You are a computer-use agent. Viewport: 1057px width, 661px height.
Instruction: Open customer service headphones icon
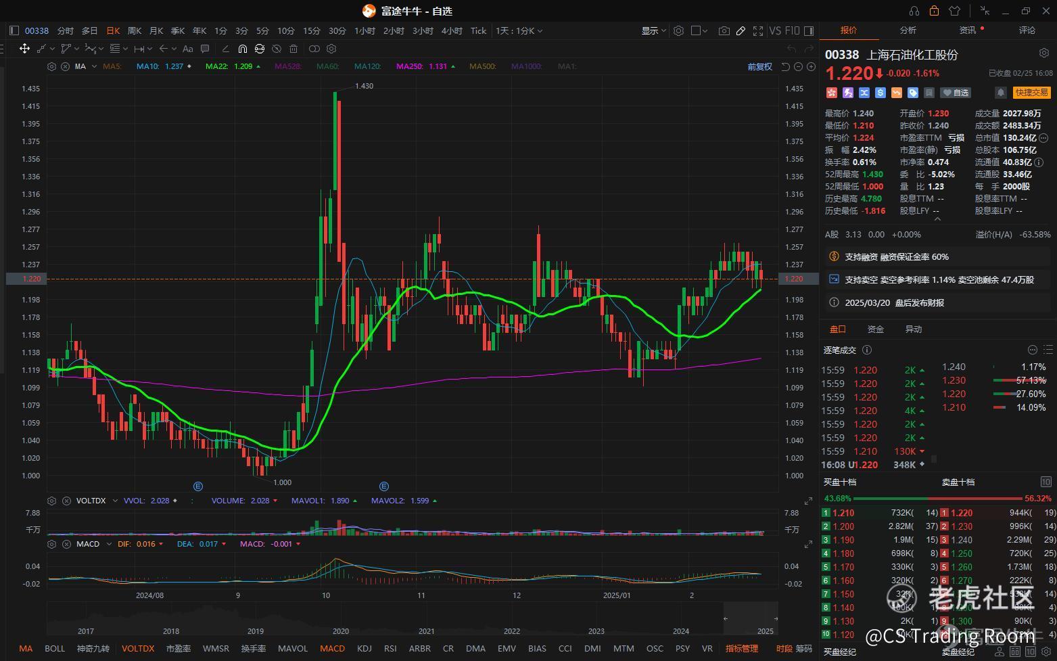coord(914,11)
